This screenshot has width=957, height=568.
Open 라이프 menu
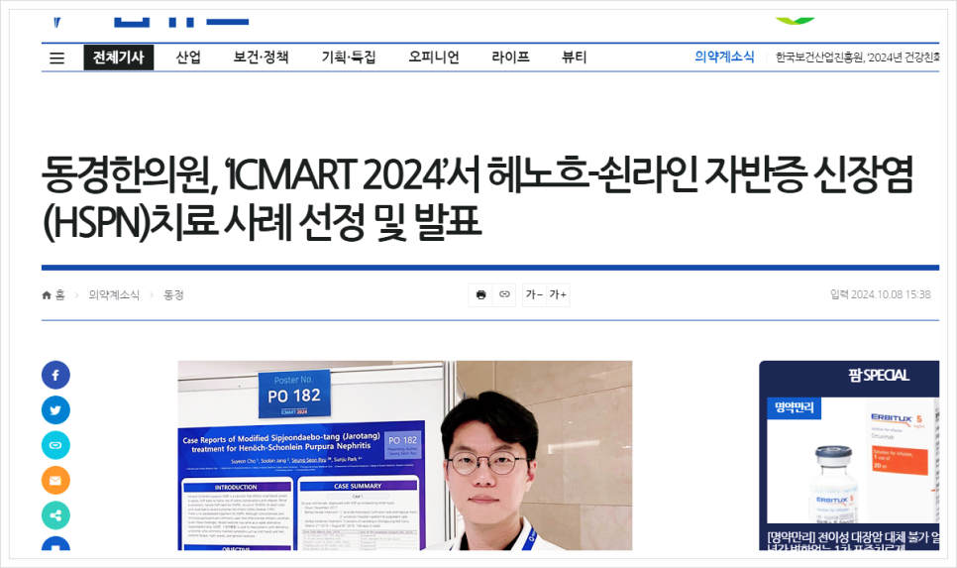[x=511, y=57]
